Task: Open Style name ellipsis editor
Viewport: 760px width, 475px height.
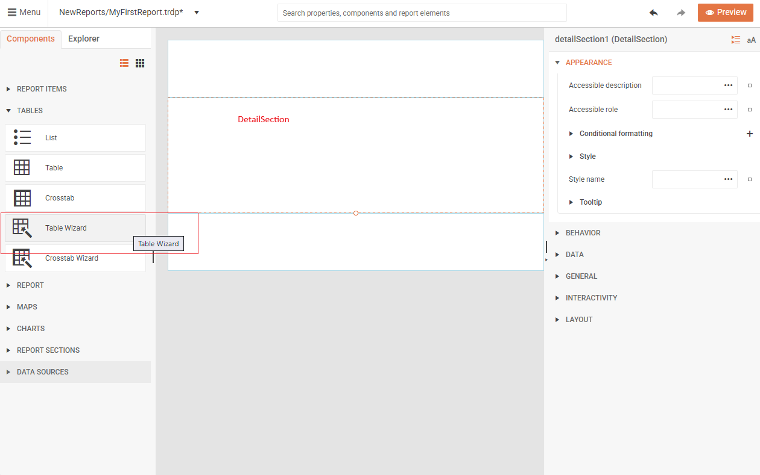Action: coord(729,179)
